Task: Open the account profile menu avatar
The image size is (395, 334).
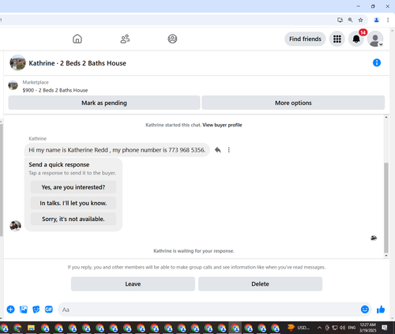Action: (x=375, y=39)
